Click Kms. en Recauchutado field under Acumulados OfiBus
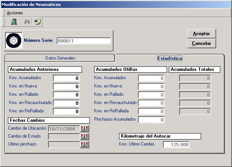Viewport: 232px width, 167px height. click(151, 103)
